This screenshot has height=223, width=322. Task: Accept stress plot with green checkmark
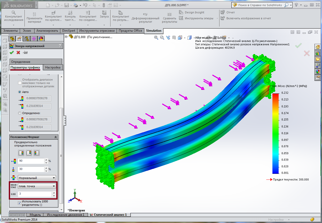(12, 53)
